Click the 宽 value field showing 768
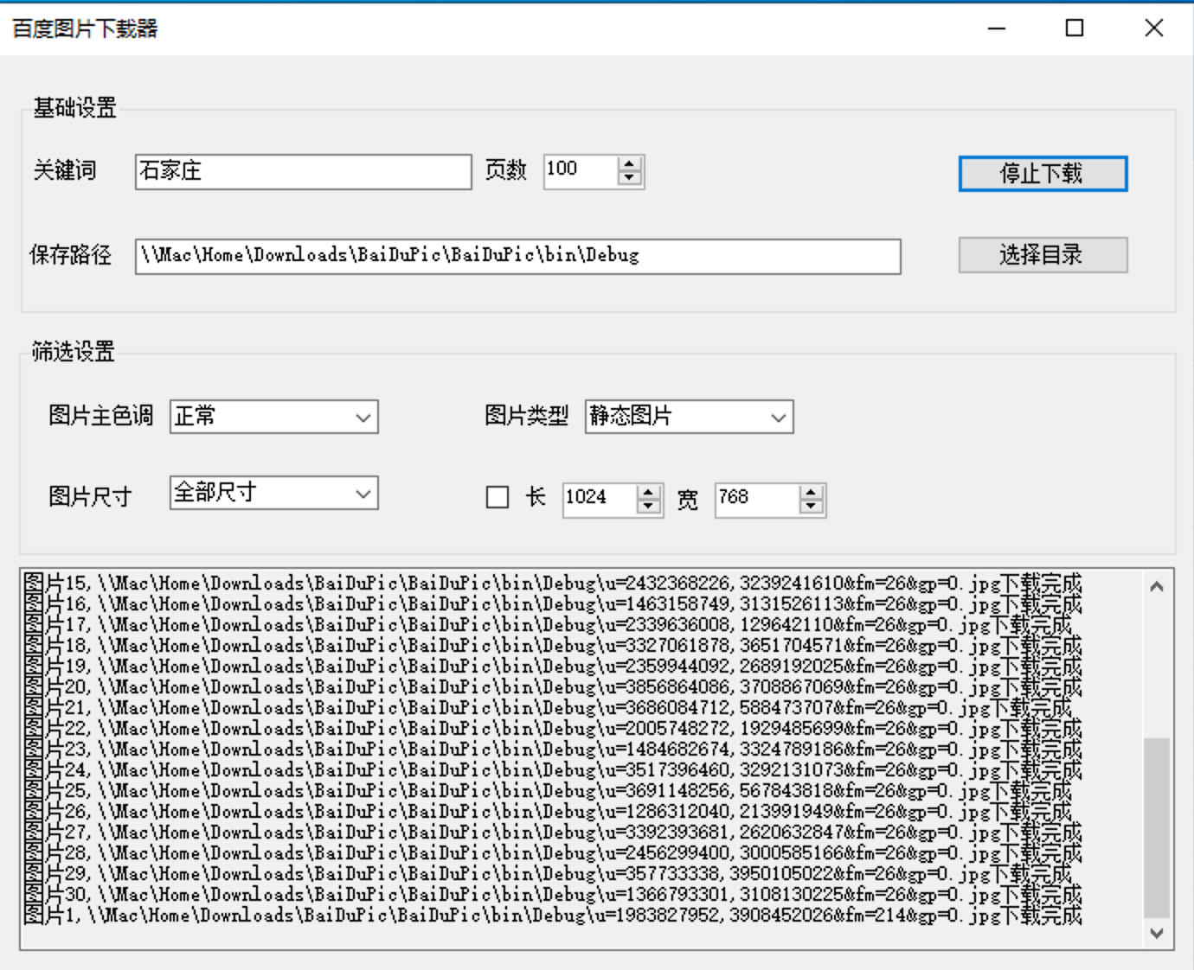Viewport: 1194px width, 970px height. 758,500
